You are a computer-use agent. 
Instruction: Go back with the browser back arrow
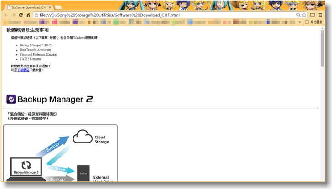coord(6,15)
